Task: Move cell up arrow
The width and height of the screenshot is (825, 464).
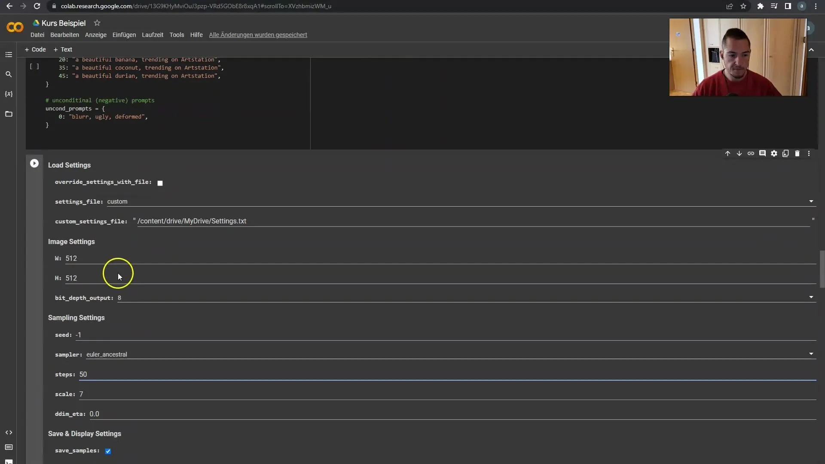Action: (727, 153)
